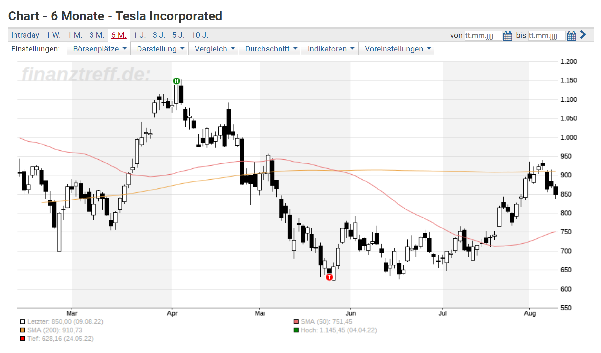This screenshot has width=601, height=353.
Task: Click the 'Jul' x-axis label
Action: (x=443, y=313)
